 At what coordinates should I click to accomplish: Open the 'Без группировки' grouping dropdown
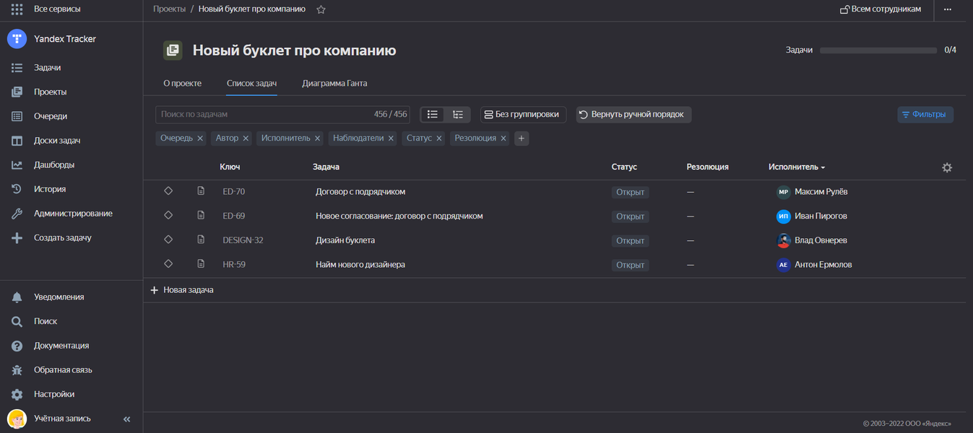point(523,115)
